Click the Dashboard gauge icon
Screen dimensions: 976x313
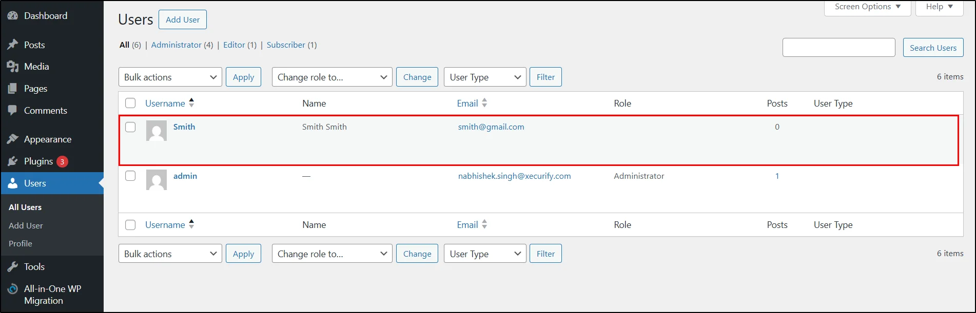[x=13, y=16]
